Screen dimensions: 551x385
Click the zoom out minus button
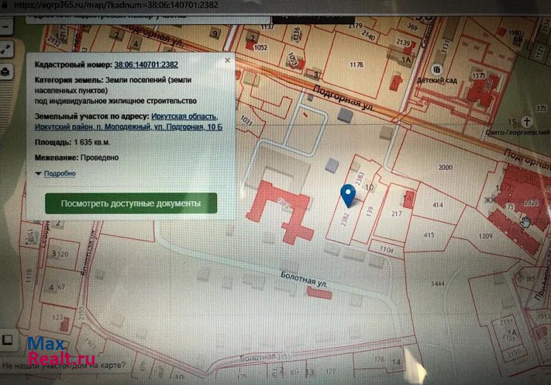6,30
